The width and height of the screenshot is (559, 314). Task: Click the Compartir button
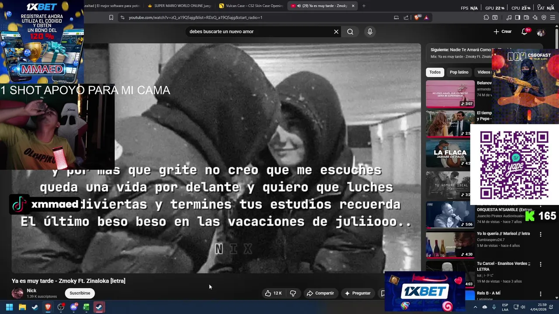point(321,293)
